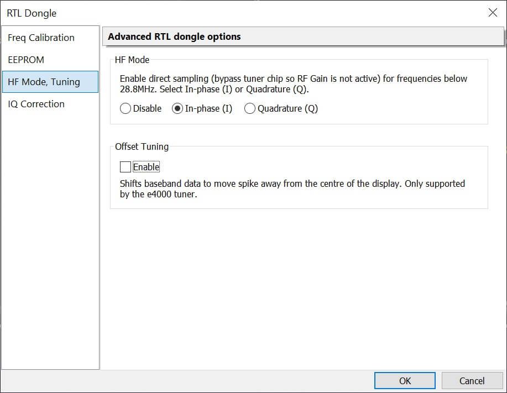This screenshot has height=393, width=507.
Task: Click the HF Mode group label
Action: coord(132,60)
